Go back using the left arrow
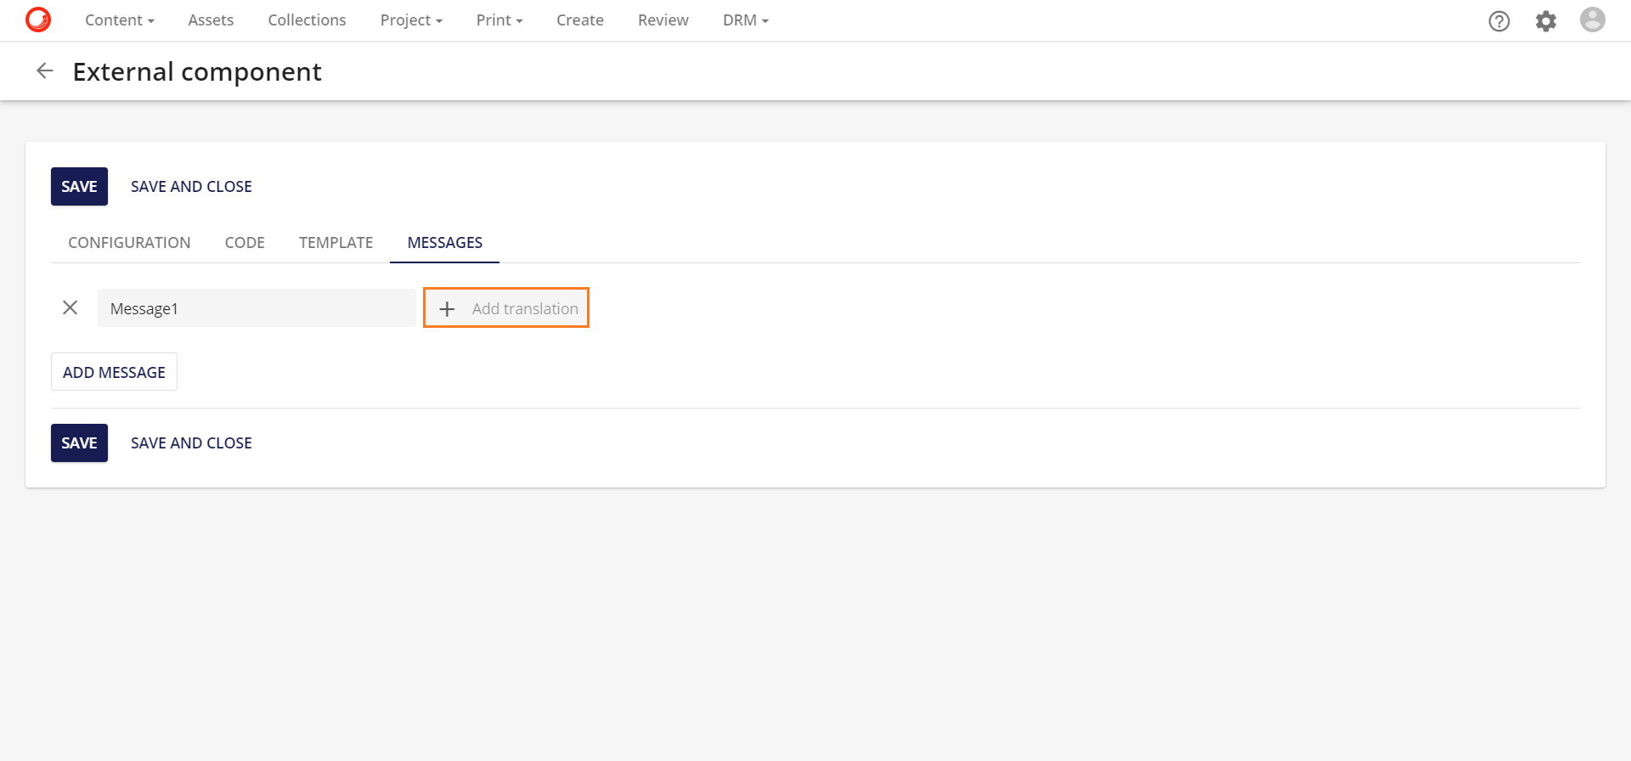 [x=45, y=70]
